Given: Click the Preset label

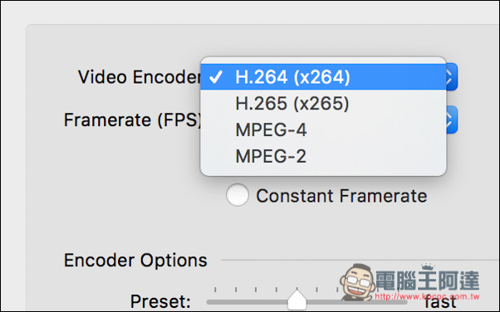Looking at the screenshot, I should click(160, 301).
